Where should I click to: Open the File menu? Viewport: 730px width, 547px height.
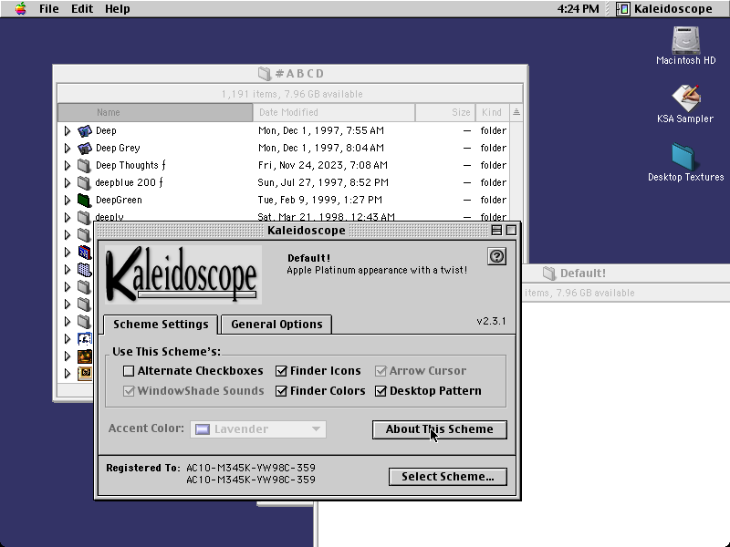[49, 9]
